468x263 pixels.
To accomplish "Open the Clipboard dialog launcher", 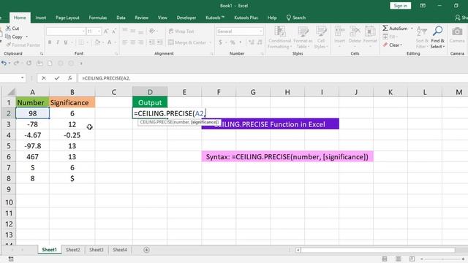I will (x=42, y=53).
